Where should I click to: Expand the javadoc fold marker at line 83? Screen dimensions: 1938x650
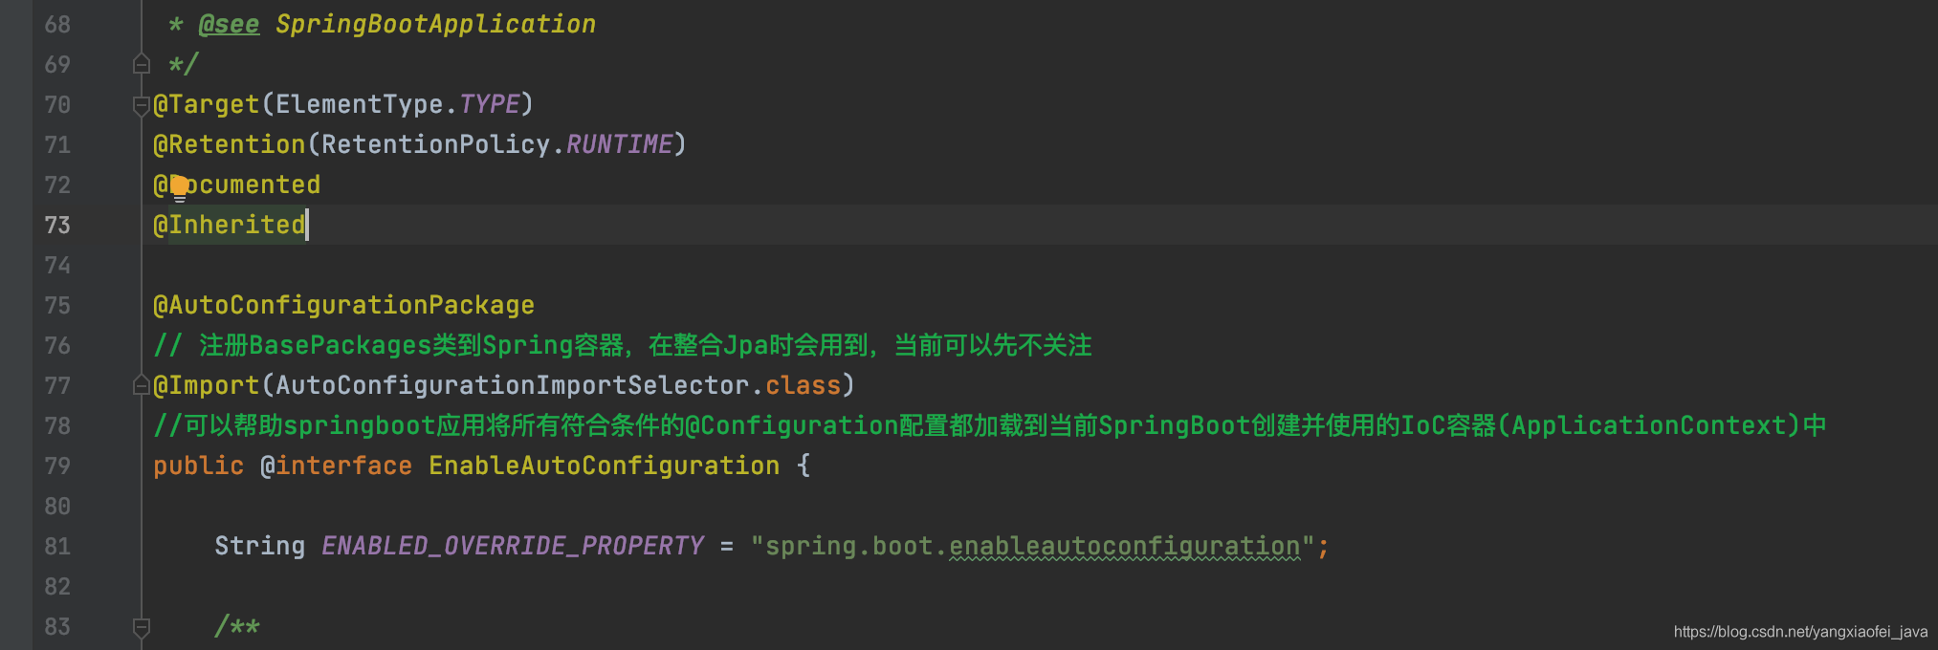click(x=142, y=627)
